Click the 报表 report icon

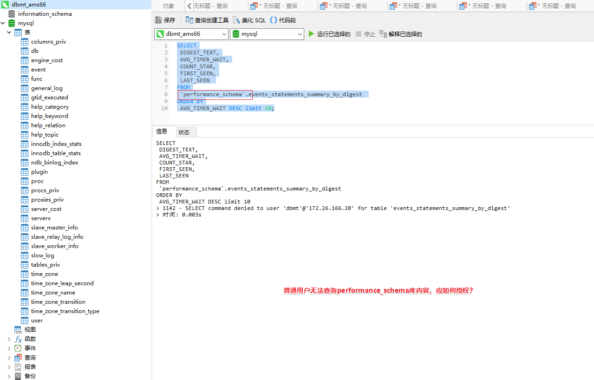[18, 367]
